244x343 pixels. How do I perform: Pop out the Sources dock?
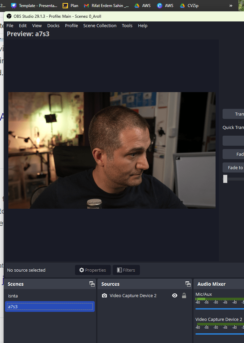click(x=188, y=284)
